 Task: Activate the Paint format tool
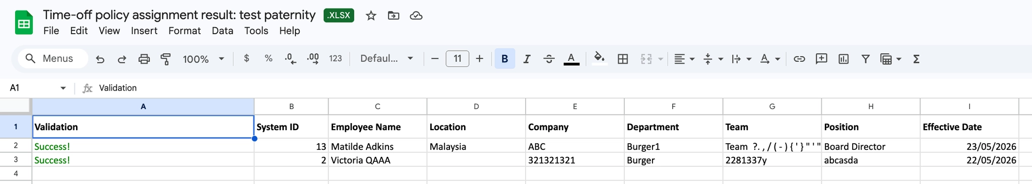pos(166,59)
